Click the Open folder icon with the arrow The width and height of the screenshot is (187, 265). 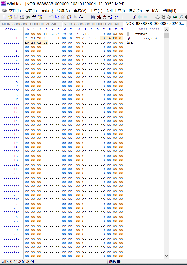point(40,17)
